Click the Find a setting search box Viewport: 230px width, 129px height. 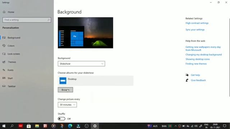pyautogui.click(x=27, y=20)
